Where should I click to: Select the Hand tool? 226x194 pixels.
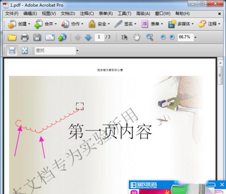(137, 37)
